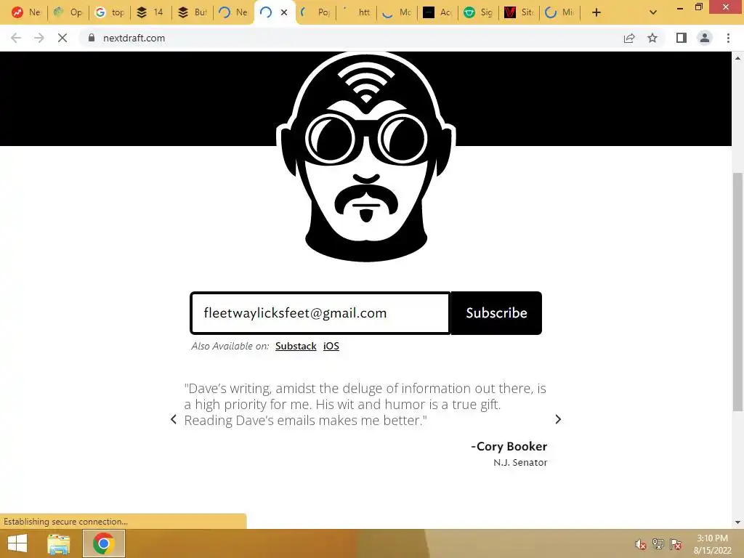Screen dimensions: 744x558
Task: Switch to the '14' tab
Action: click(x=150, y=12)
